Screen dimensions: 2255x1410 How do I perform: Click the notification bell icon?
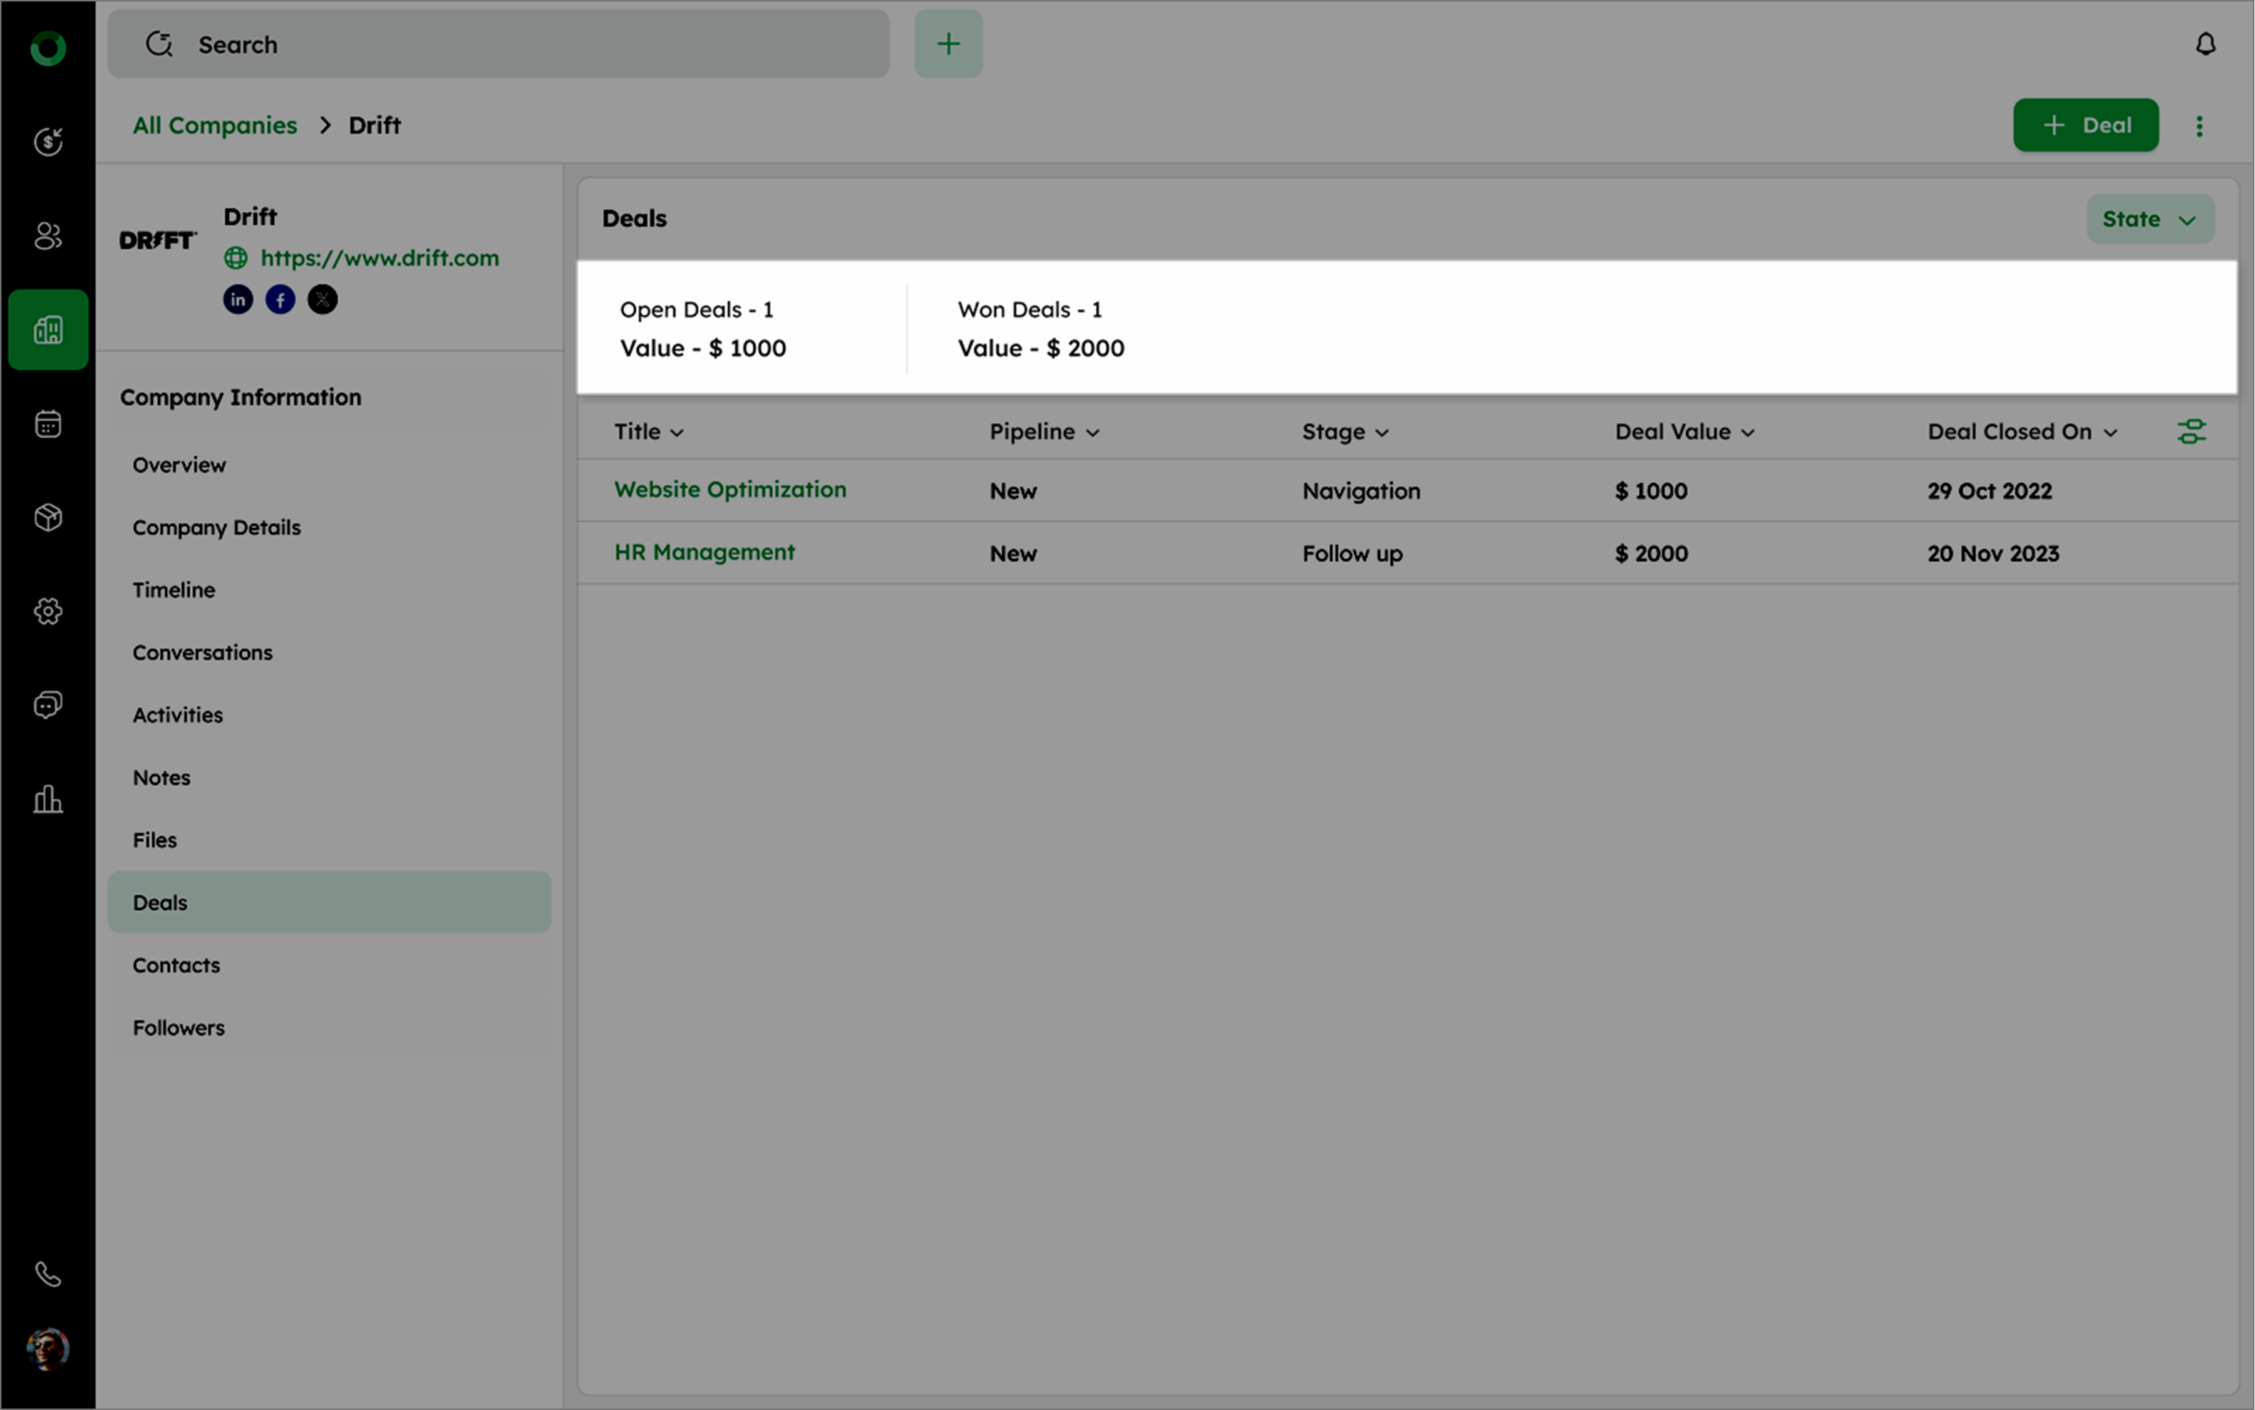[x=2205, y=44]
